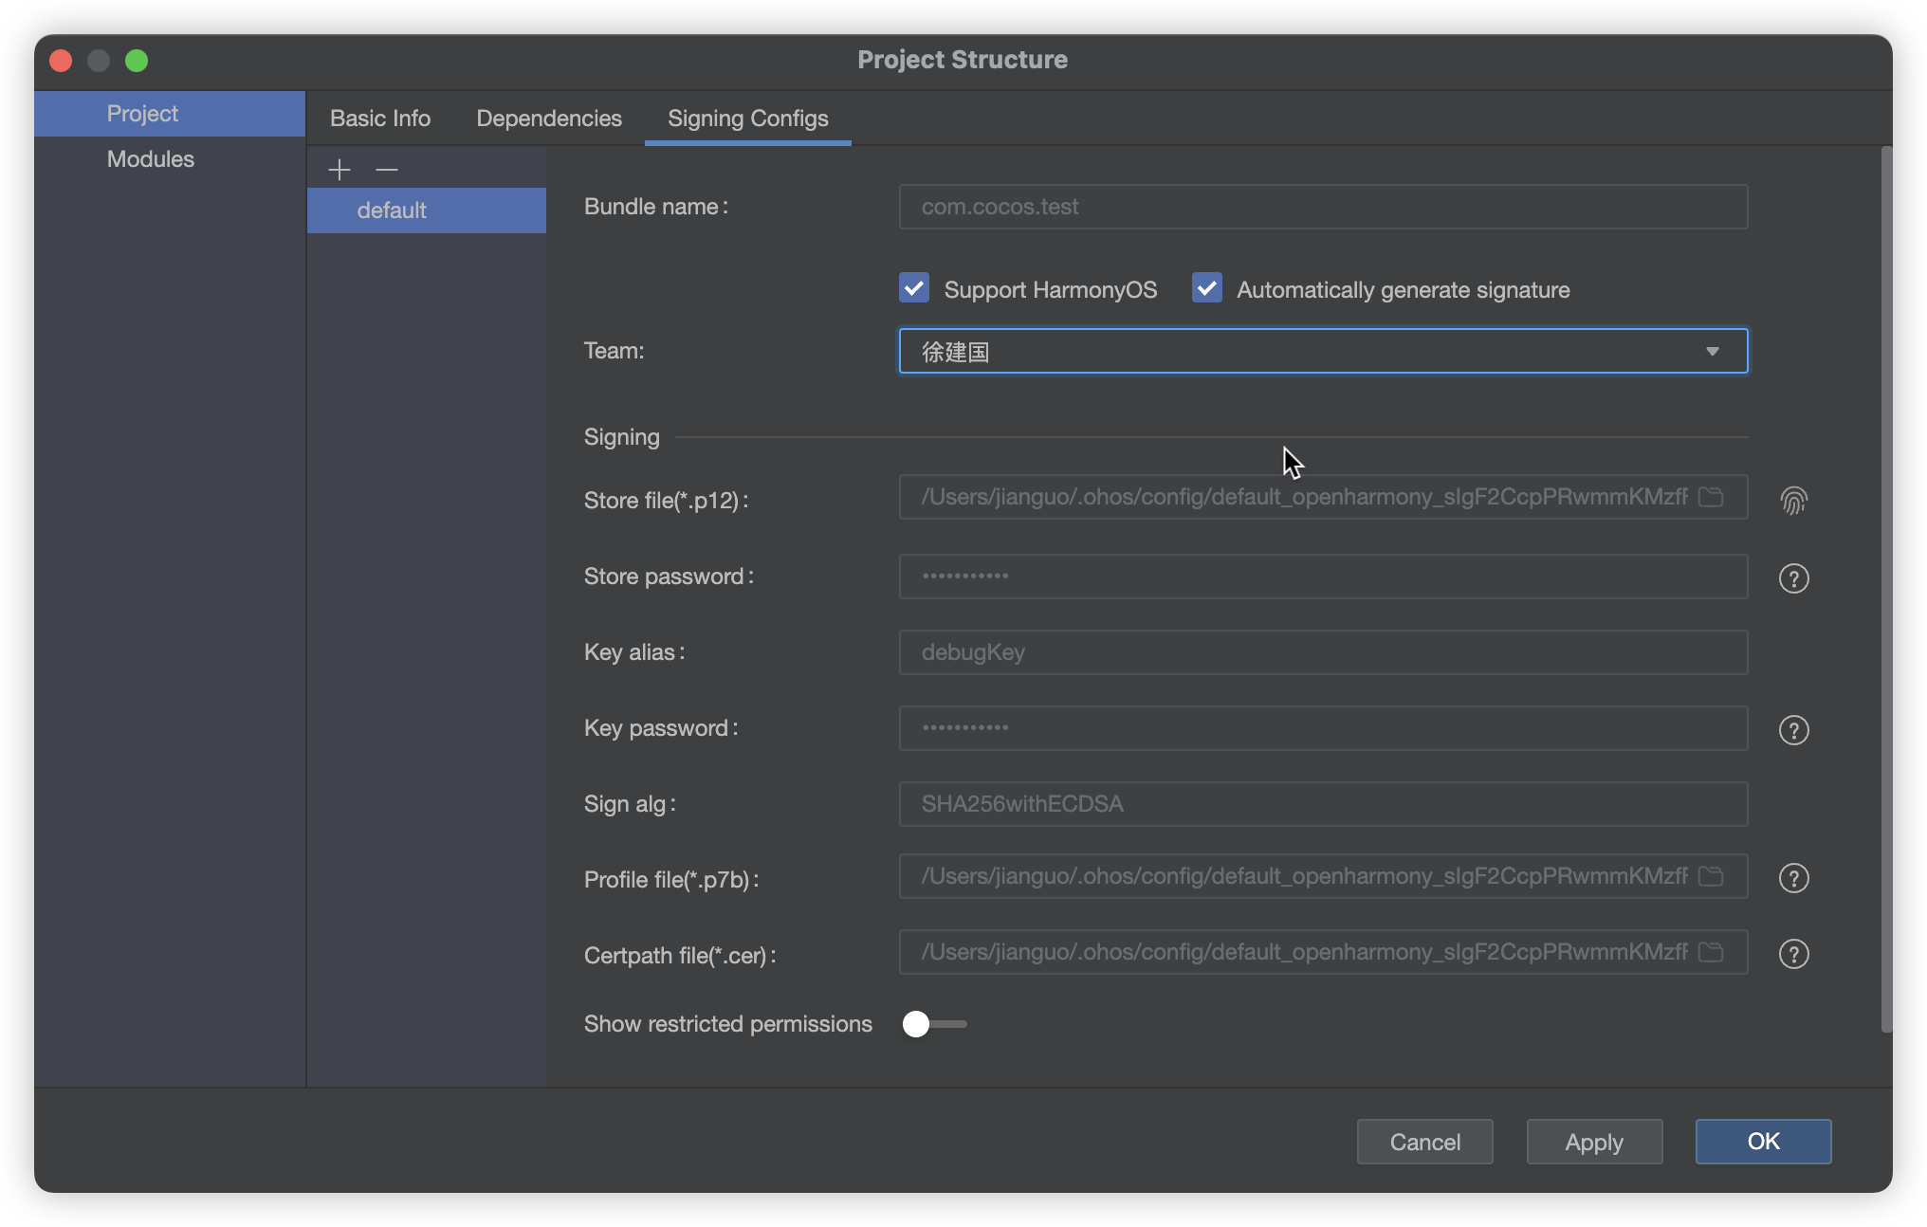Viewport: 1927px width, 1227px height.
Task: Click the help icon next to Profile file
Action: tap(1793, 879)
